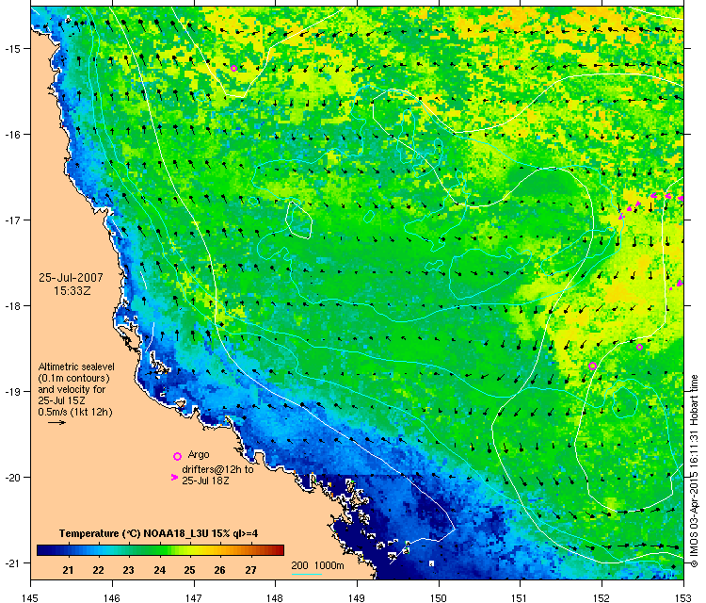Click the temperature color bar
706x603 pixels.
pyautogui.click(x=160, y=550)
